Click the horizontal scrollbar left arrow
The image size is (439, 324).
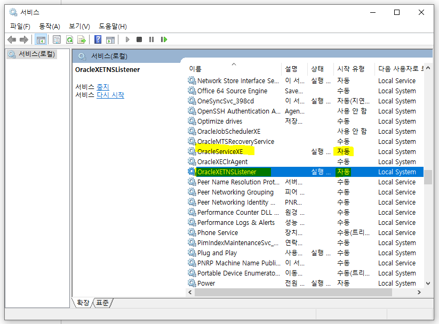(190, 292)
